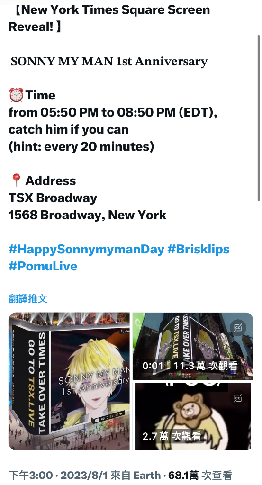Open the #HappySonnymymanDay hashtag
Viewport: 262px width, 485px height.
[86, 249]
